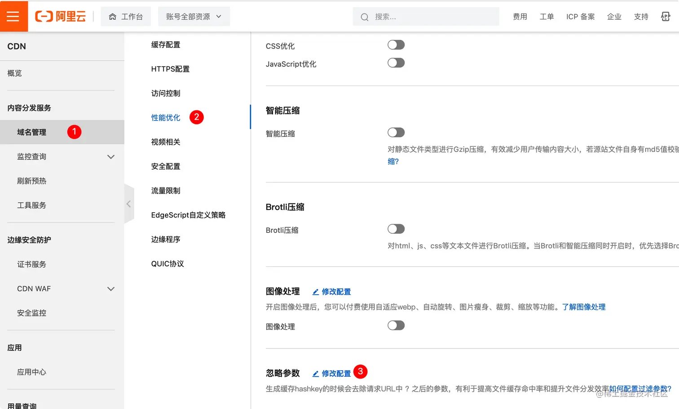Go to 概览 in the sidebar
This screenshot has width=679, height=409.
14,73
